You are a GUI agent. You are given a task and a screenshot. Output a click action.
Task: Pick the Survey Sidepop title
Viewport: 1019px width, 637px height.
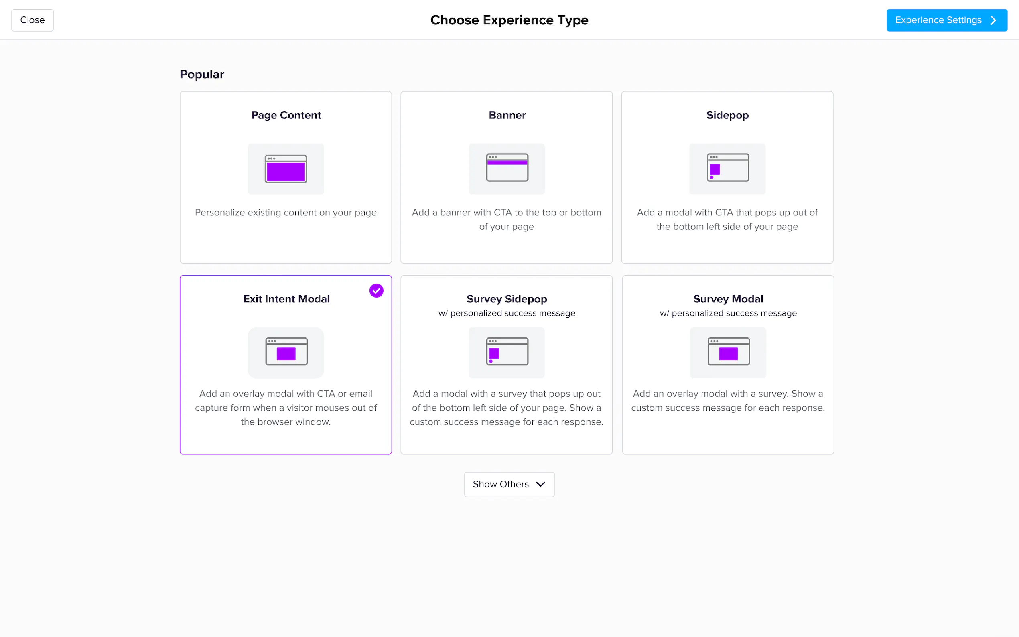(507, 299)
